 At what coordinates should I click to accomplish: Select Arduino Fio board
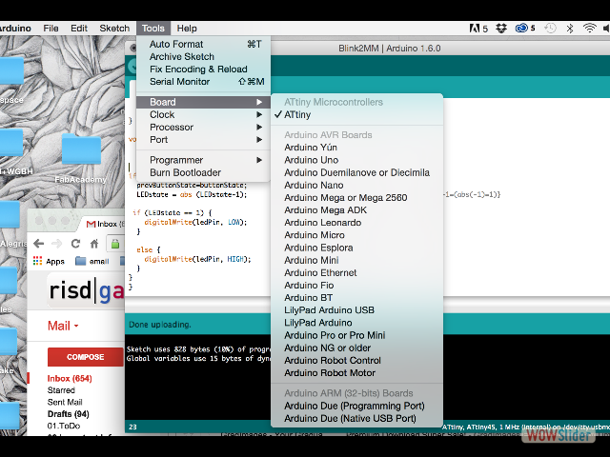point(356,286)
